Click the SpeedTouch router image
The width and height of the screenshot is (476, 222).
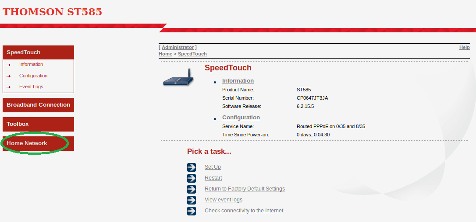point(178,77)
